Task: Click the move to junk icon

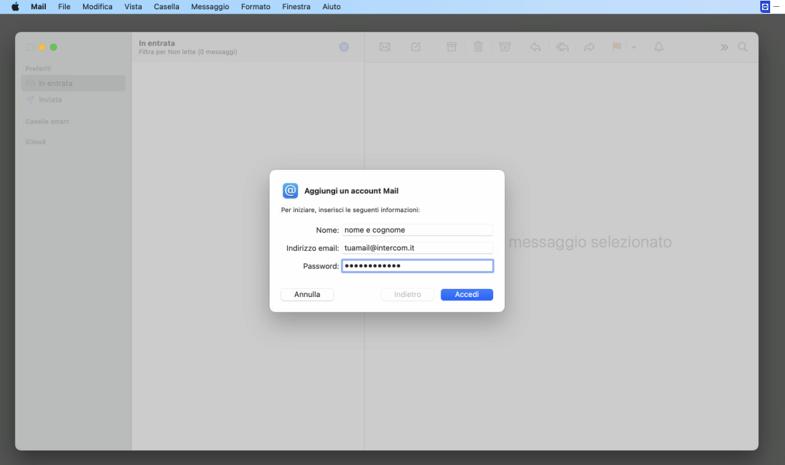Action: click(x=505, y=47)
